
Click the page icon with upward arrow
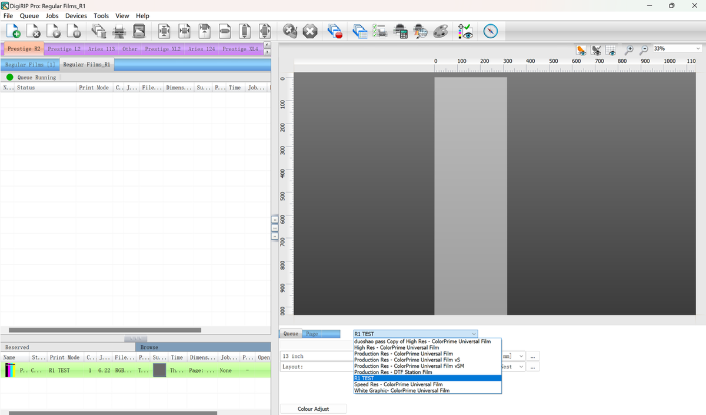point(205,31)
